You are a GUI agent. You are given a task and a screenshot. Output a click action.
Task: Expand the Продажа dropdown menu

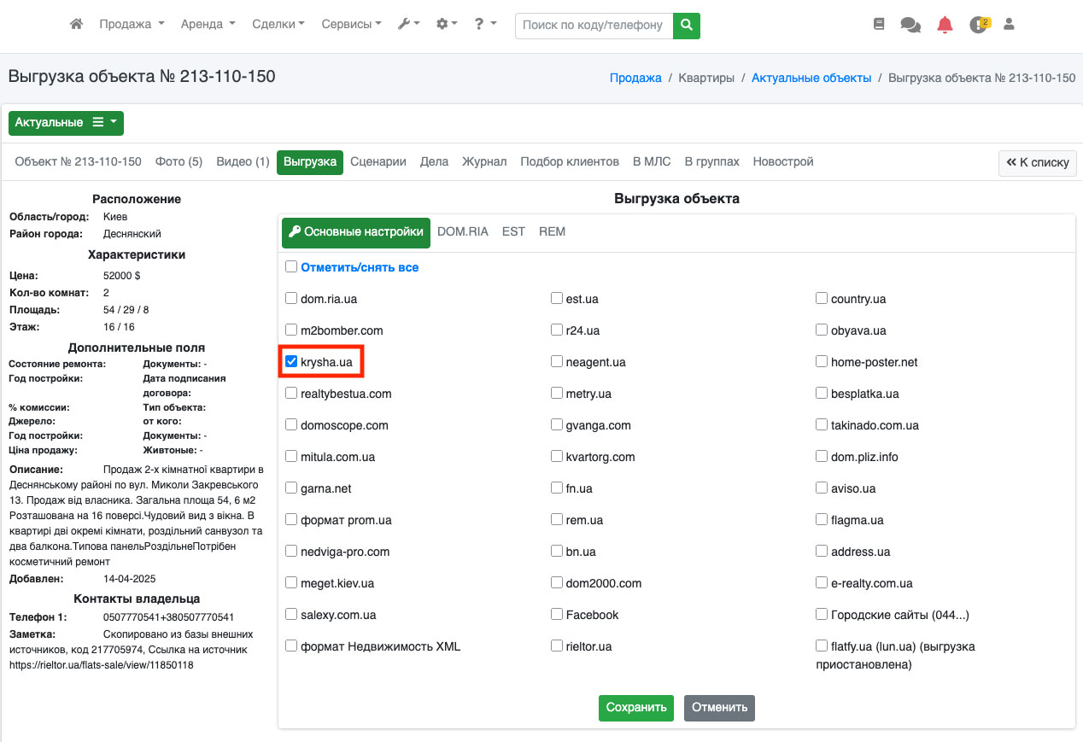pyautogui.click(x=132, y=25)
